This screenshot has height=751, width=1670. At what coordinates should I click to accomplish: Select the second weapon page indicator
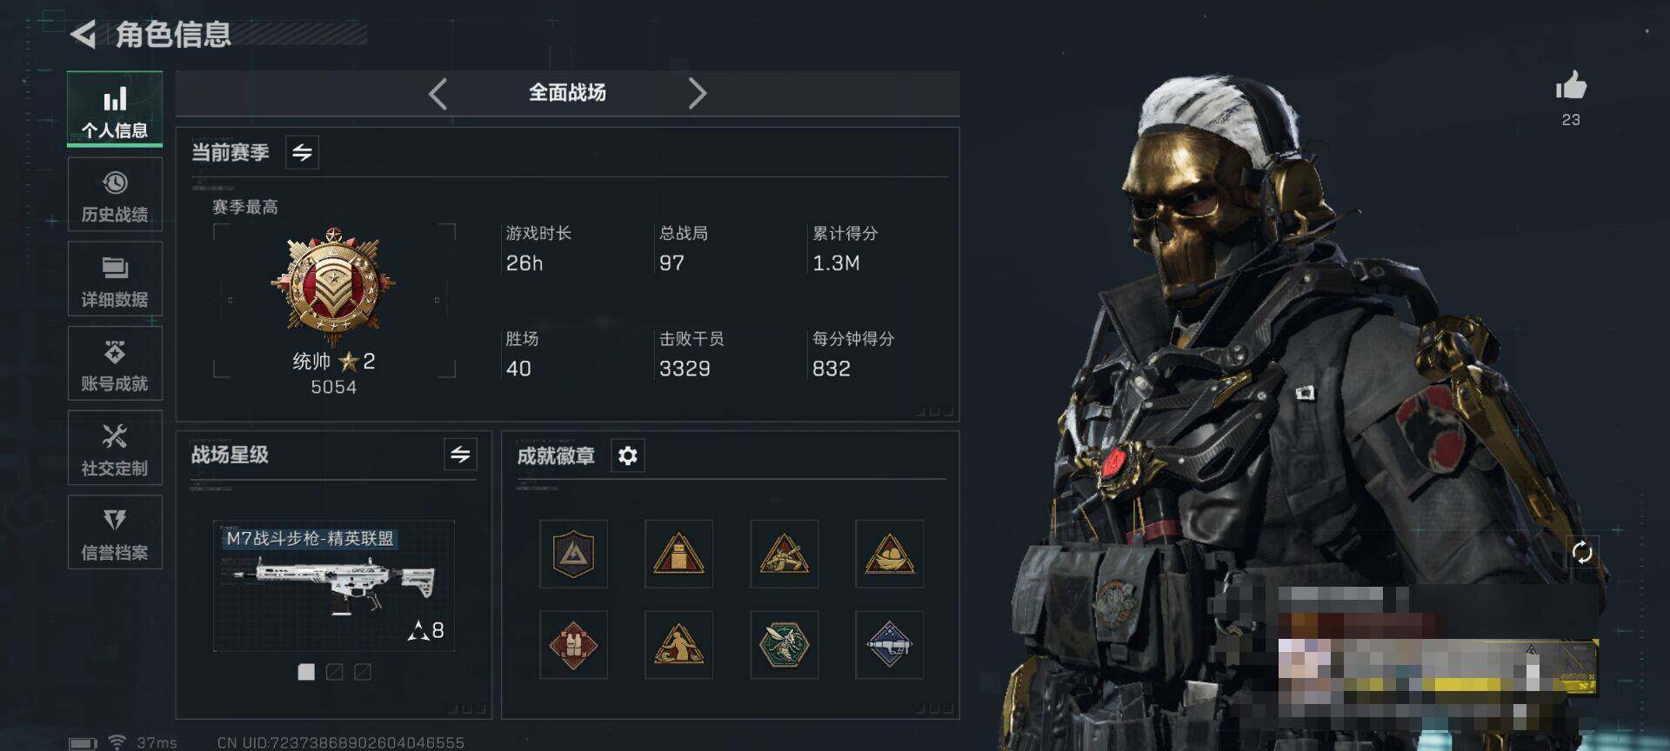click(x=334, y=672)
